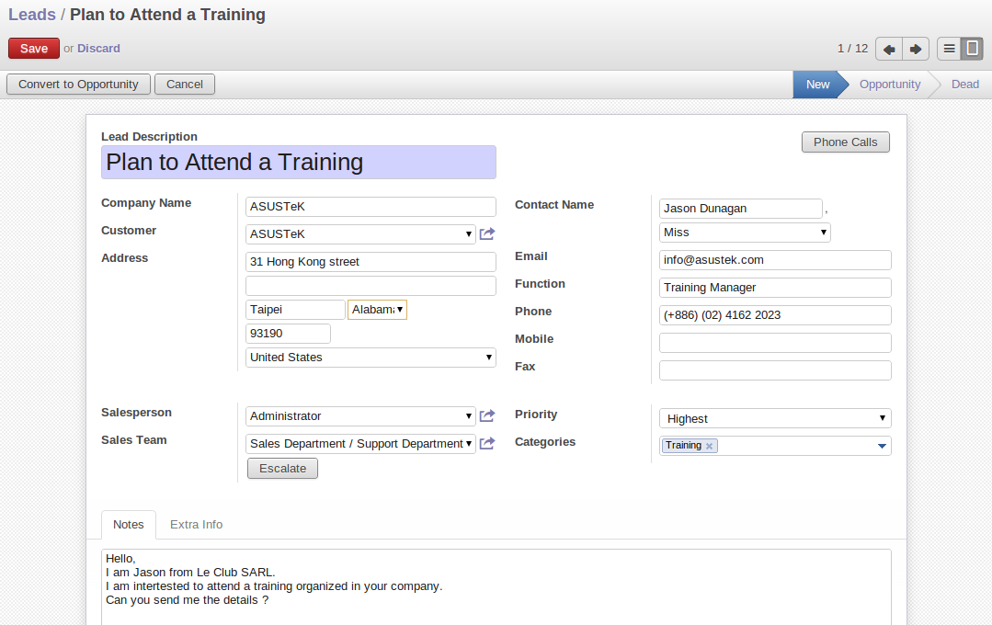This screenshot has width=992, height=625.
Task: Remove the Training category tag
Action: (x=709, y=446)
